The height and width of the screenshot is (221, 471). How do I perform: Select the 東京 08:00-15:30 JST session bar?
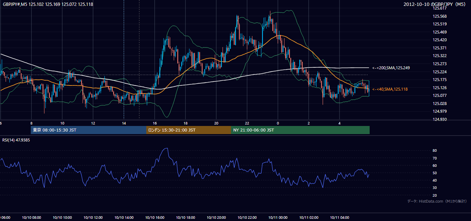89,130
